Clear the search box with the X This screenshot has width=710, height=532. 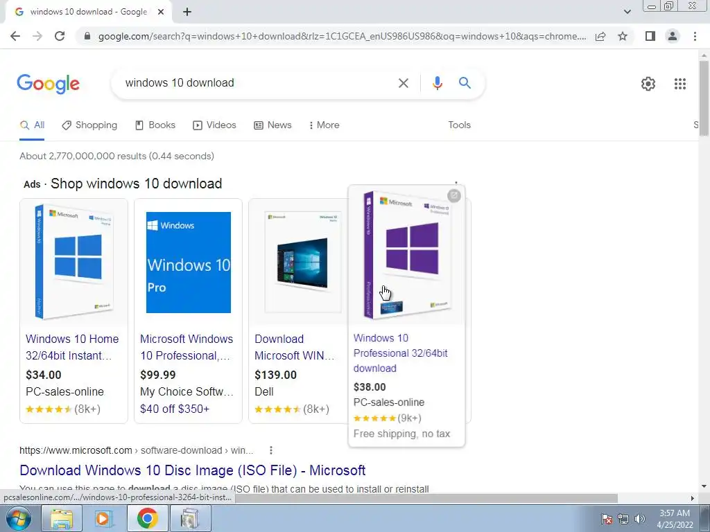[x=403, y=83]
